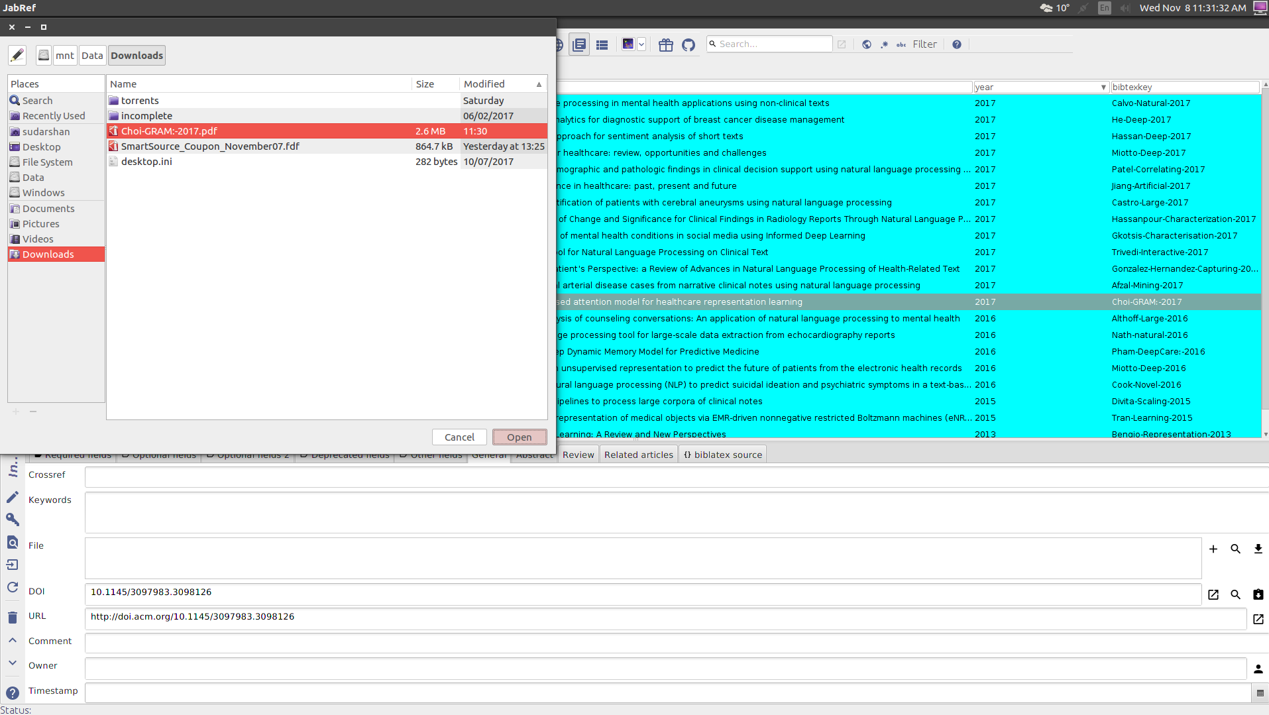Expand the citation style dropdown next to TeX icon

coord(641,44)
